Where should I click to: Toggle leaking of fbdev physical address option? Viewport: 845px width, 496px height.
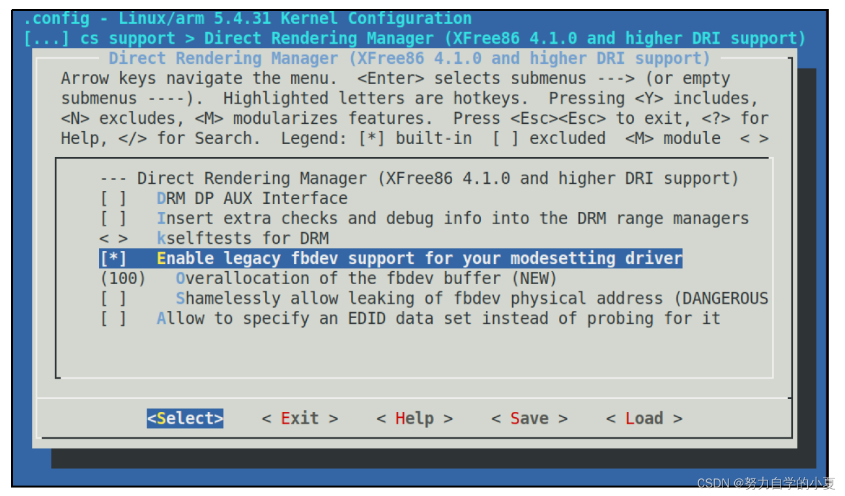tap(113, 299)
